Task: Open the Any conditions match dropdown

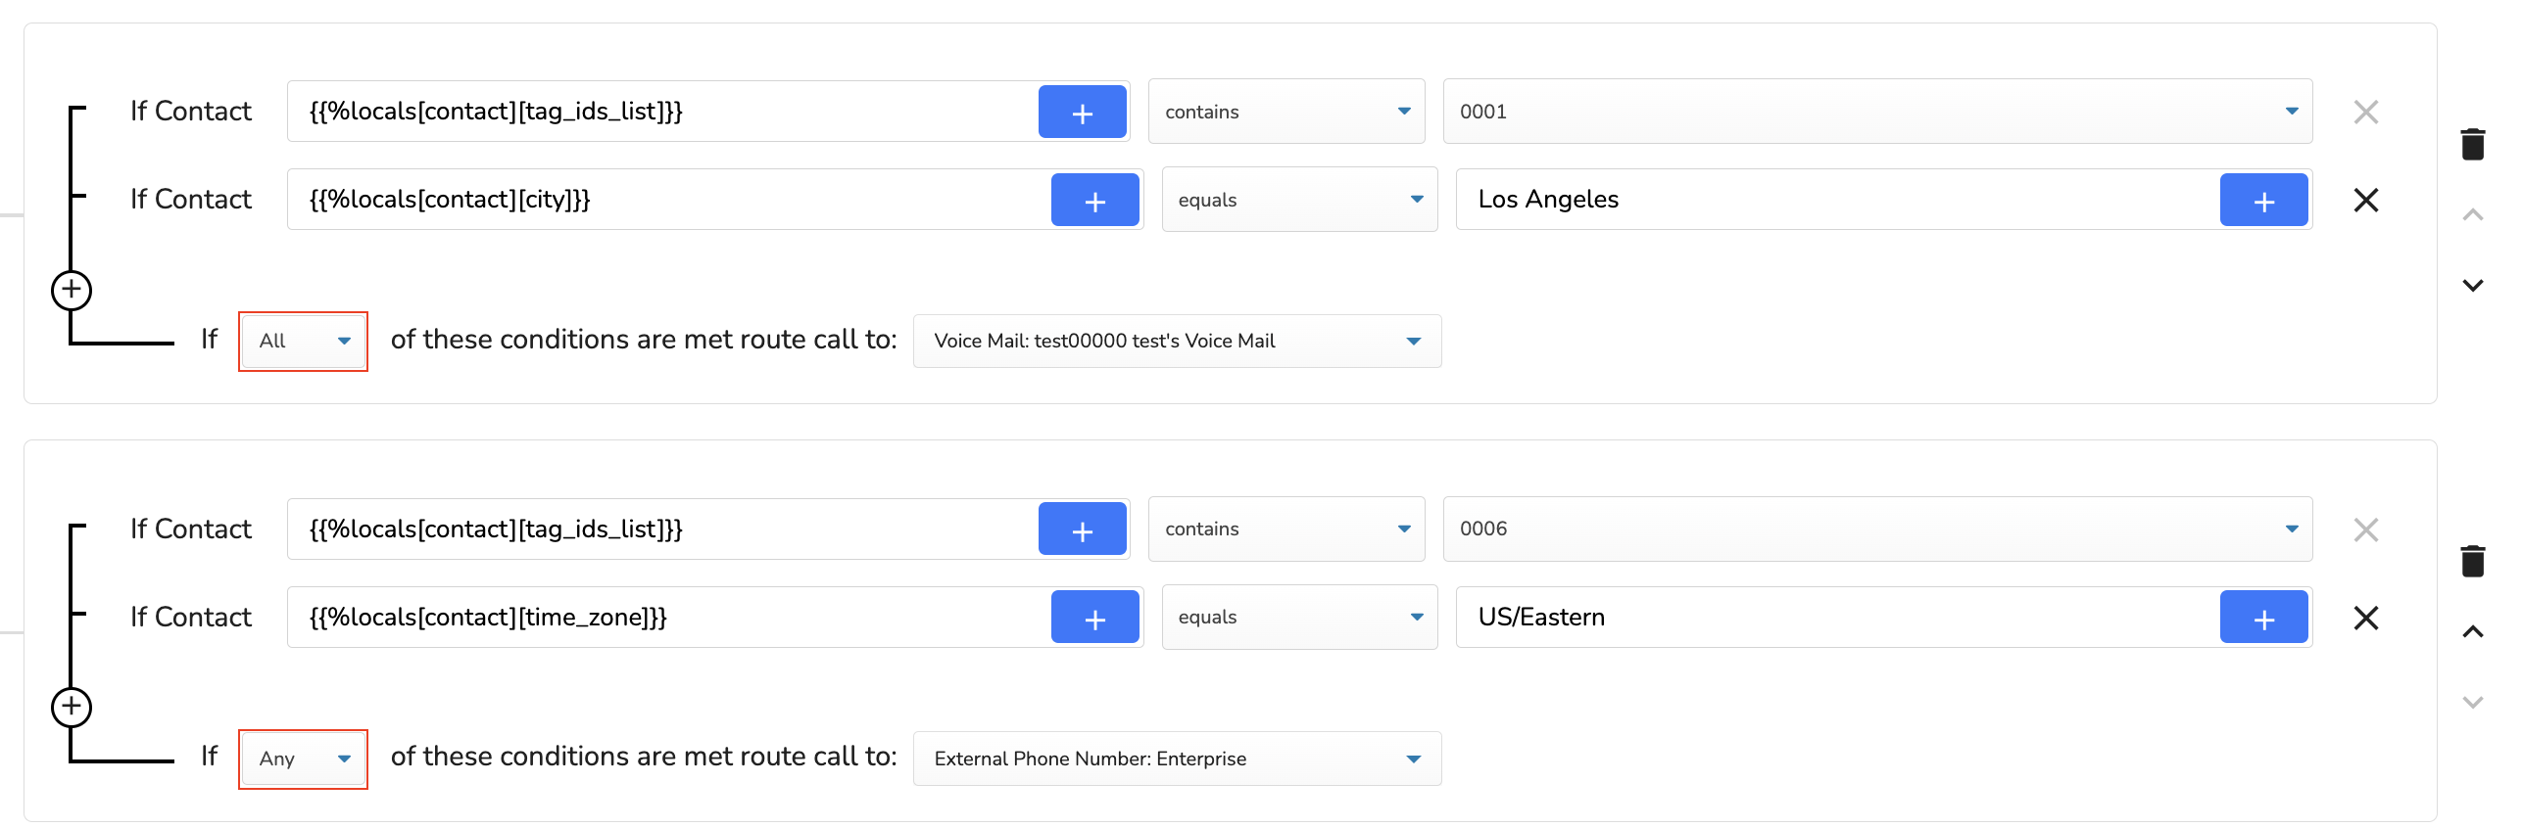Action: (x=304, y=759)
